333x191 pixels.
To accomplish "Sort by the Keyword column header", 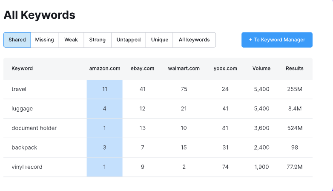I will [x=22, y=69].
